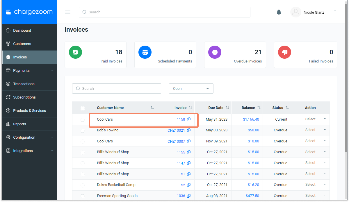Open Integrations in the sidebar

click(x=29, y=151)
